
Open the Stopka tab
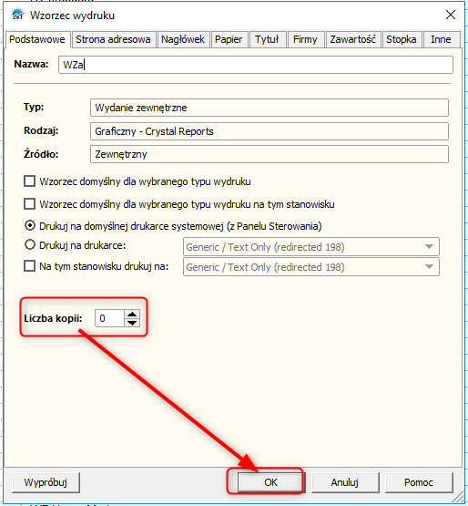(x=402, y=39)
